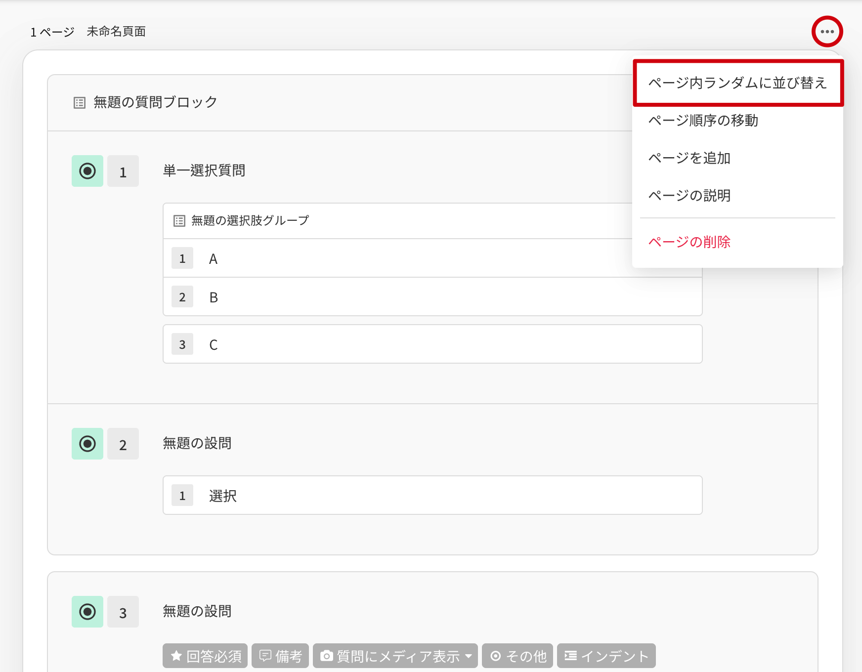Screen dimensions: 862x672
Task: Click the radio-type icon for question 1
Action: pyautogui.click(x=87, y=171)
